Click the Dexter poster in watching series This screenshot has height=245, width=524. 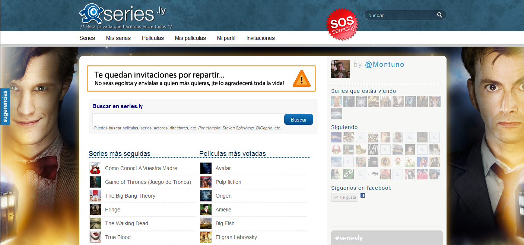click(337, 101)
